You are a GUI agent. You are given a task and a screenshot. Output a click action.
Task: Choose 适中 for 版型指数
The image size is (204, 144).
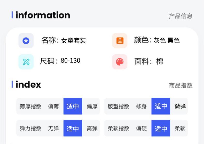tap(161, 106)
